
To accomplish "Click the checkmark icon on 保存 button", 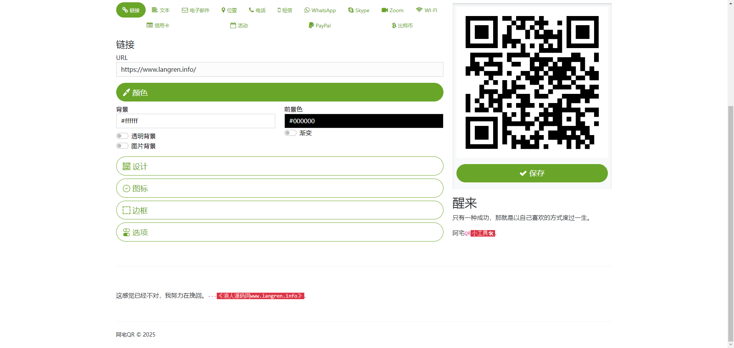I will pos(523,173).
